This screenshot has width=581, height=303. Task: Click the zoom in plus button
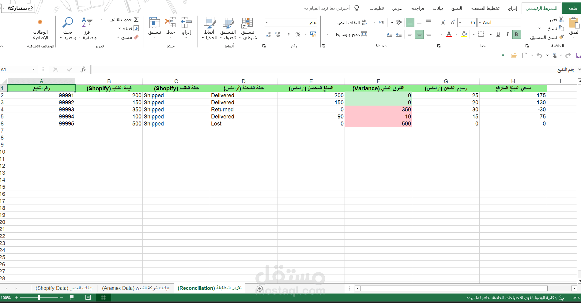point(17,297)
